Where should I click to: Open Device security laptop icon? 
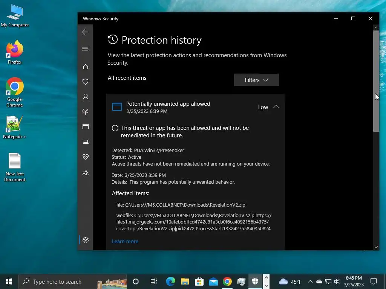click(86, 142)
